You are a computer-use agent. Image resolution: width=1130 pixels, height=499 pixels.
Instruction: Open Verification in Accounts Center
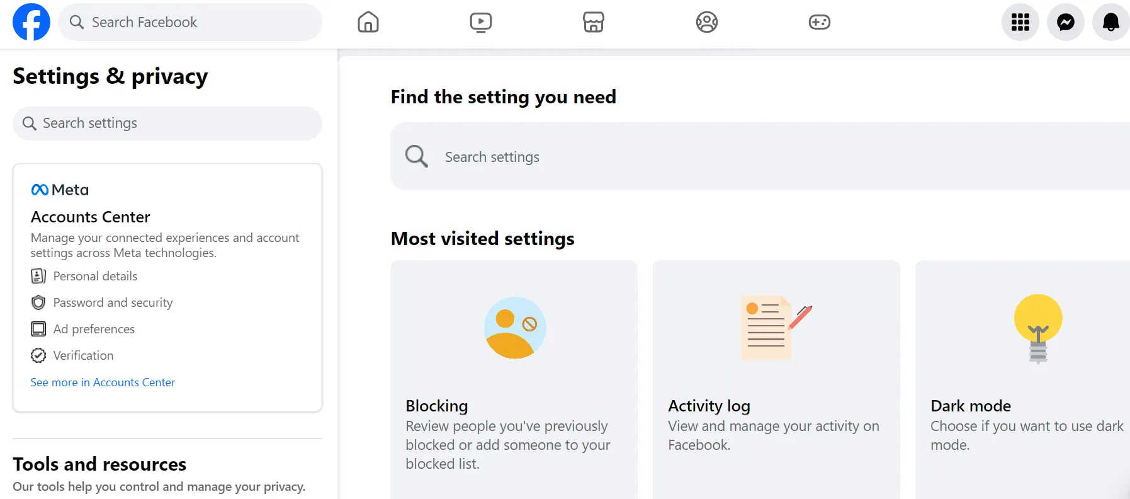pos(83,355)
